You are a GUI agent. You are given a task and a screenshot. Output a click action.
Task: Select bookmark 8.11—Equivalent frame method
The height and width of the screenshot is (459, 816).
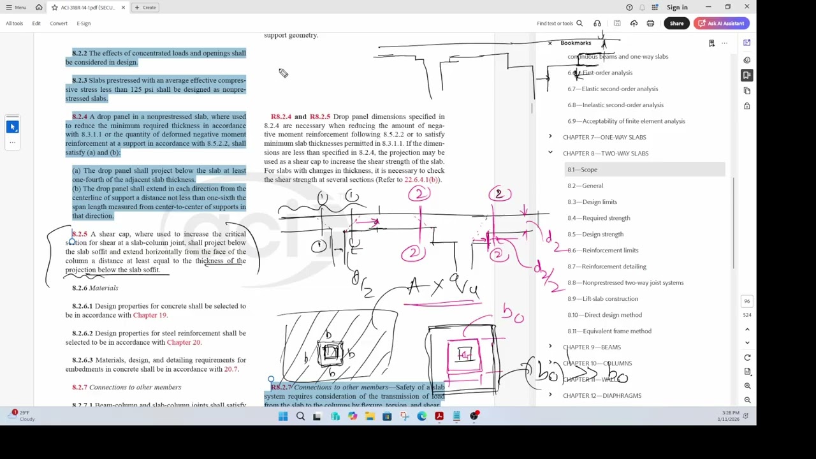(609, 331)
